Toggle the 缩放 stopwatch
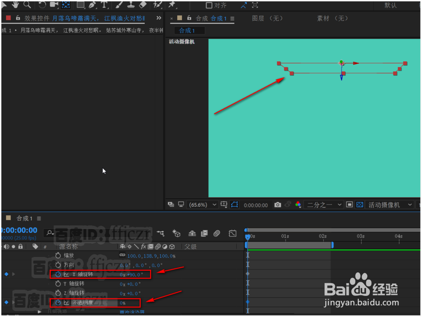Image resolution: width=422 pixels, height=317 pixels. 58,255
